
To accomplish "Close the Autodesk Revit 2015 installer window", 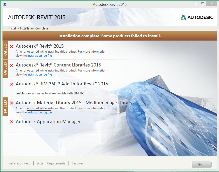I will click(x=211, y=3).
